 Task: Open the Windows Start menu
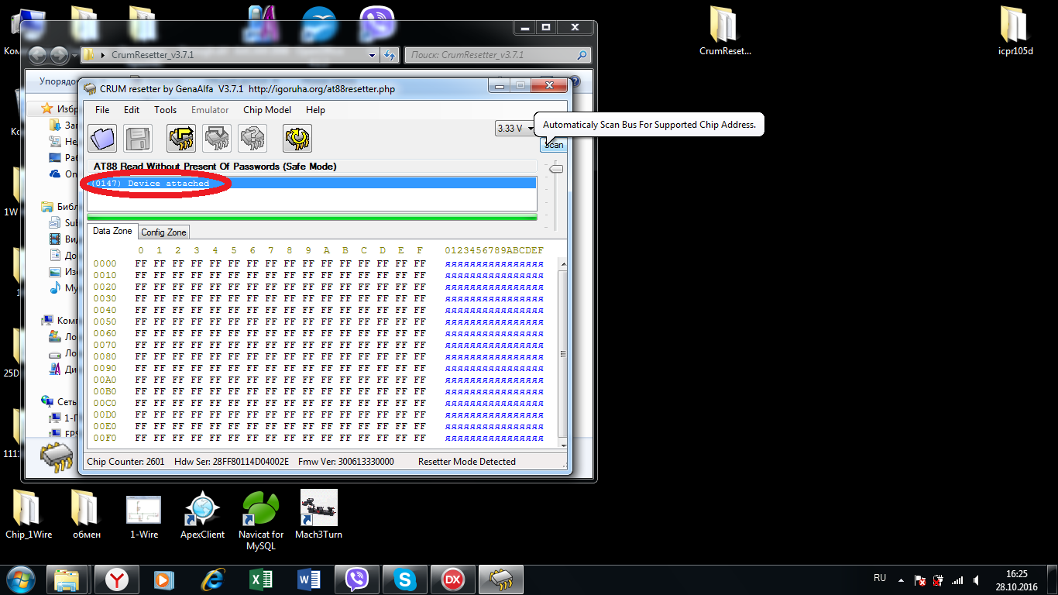tap(20, 579)
